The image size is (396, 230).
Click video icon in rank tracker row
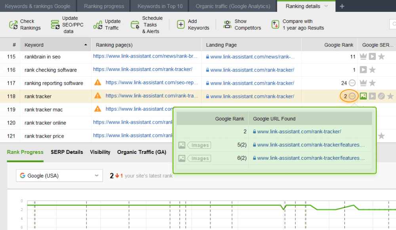372,96
